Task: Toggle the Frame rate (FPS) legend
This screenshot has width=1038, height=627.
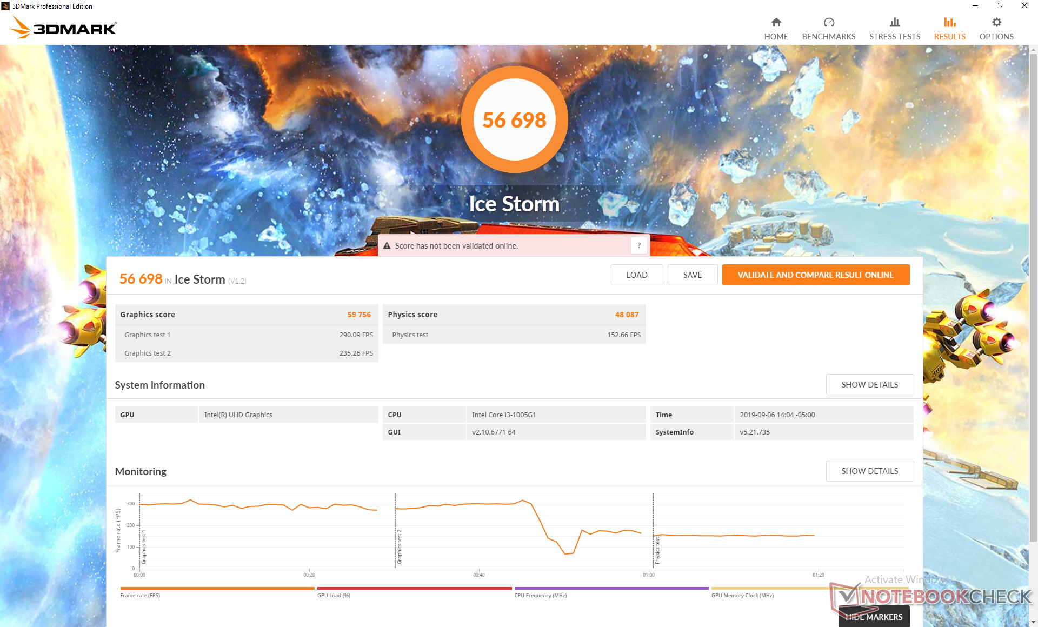Action: coord(140,595)
